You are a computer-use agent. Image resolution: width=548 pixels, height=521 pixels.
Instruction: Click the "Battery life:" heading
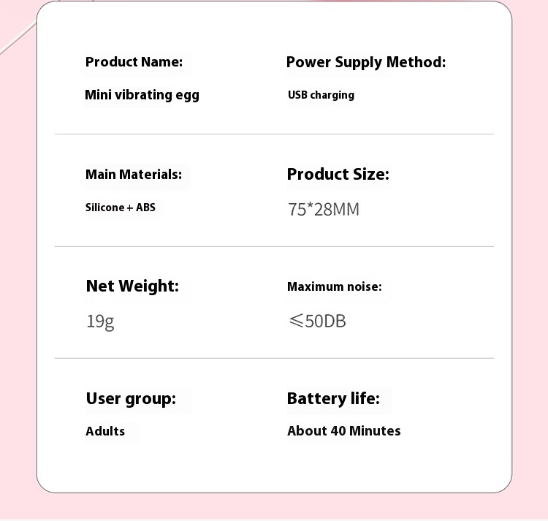333,399
